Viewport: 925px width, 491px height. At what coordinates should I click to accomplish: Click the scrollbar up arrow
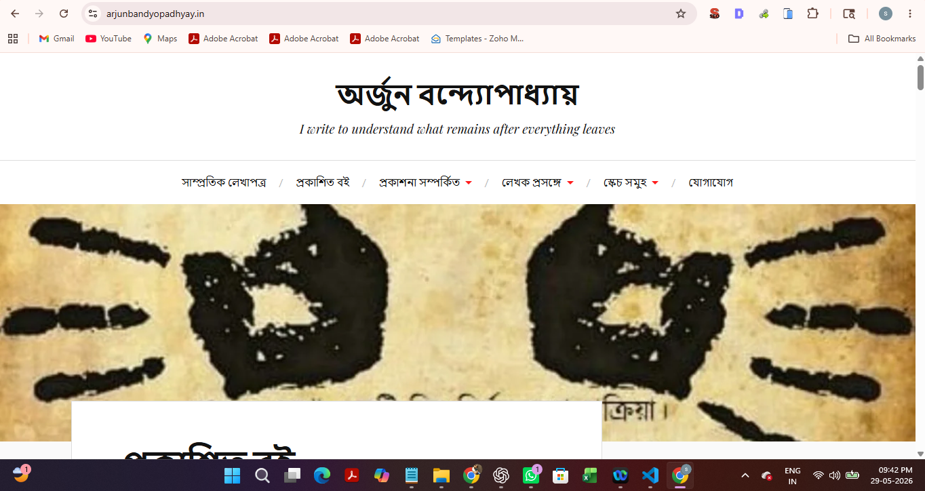920,58
